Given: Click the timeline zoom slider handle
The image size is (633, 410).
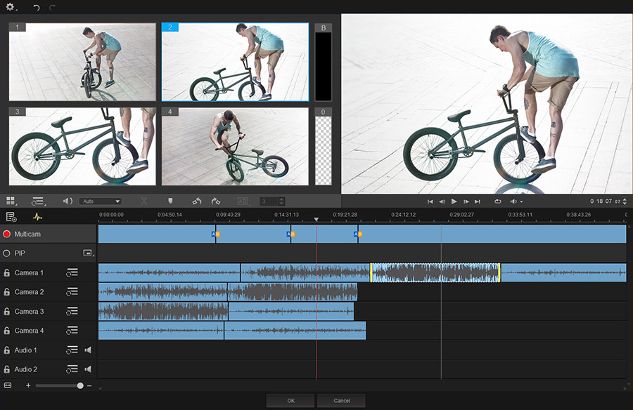Looking at the screenshot, I should [x=80, y=385].
